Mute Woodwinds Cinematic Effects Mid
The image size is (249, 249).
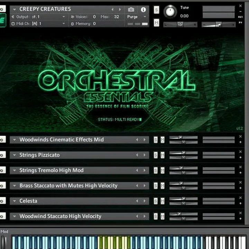[x=163, y=140]
